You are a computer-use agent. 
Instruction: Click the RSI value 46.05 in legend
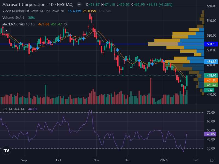tap(33, 109)
